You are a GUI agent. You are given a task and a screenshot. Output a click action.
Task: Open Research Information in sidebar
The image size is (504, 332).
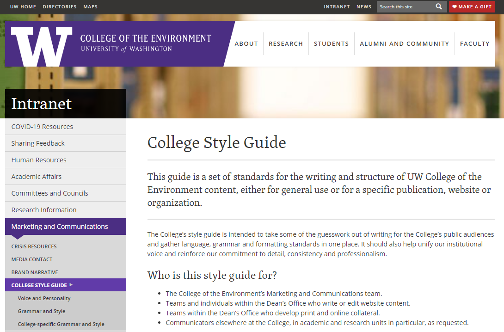(66, 210)
